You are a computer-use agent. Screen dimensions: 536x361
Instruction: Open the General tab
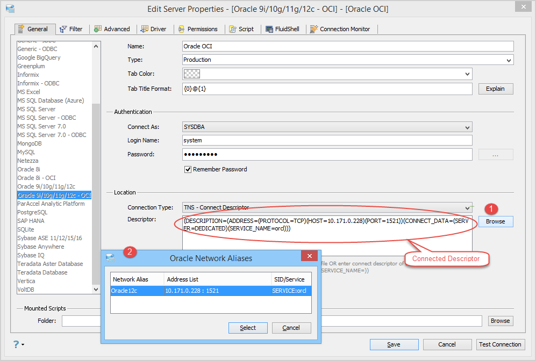point(35,29)
